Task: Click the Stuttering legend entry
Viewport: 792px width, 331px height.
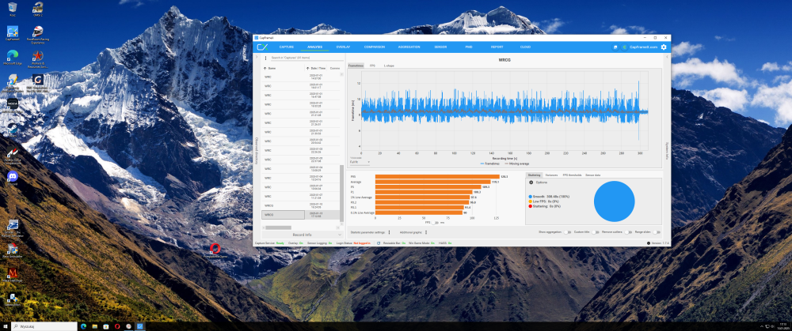Action: (x=545, y=206)
